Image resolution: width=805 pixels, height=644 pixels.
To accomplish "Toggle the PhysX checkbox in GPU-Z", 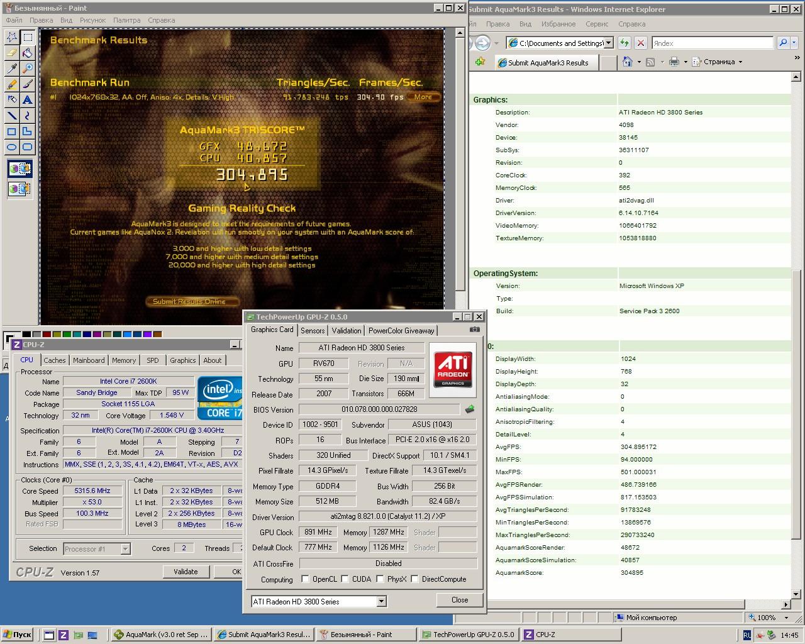I will click(x=380, y=579).
